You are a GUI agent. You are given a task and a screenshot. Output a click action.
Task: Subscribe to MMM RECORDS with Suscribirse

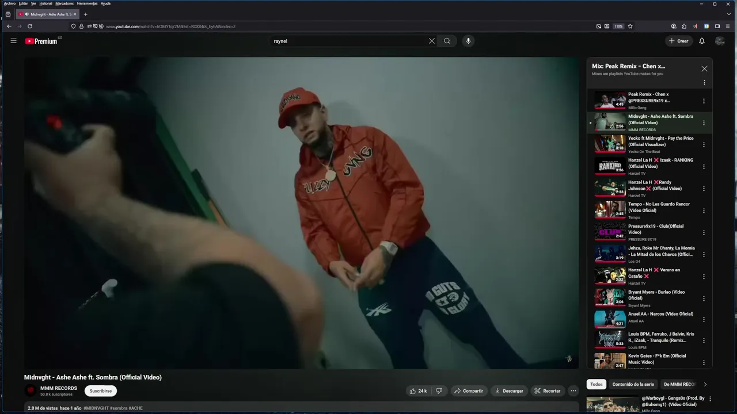[101, 391]
